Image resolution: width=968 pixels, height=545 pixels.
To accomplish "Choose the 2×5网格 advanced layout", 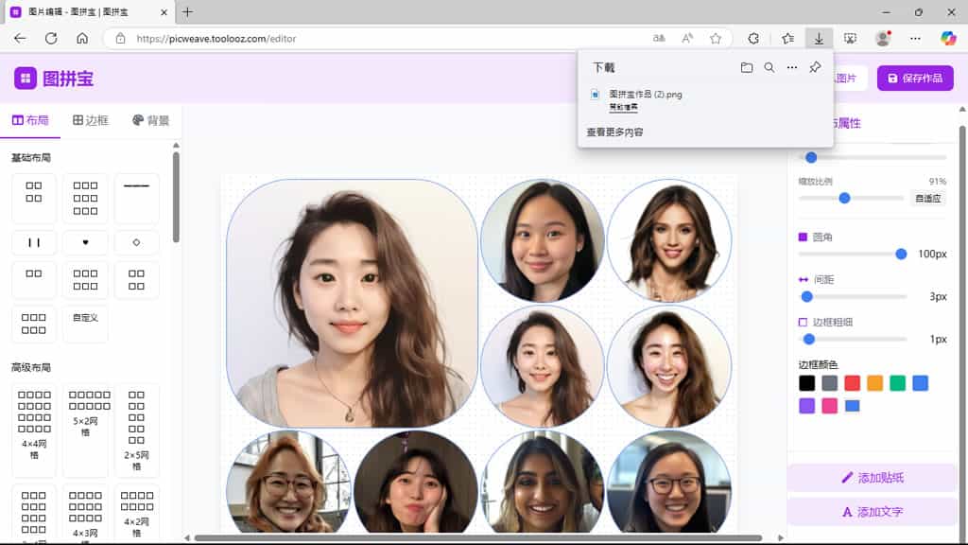I will coord(136,431).
